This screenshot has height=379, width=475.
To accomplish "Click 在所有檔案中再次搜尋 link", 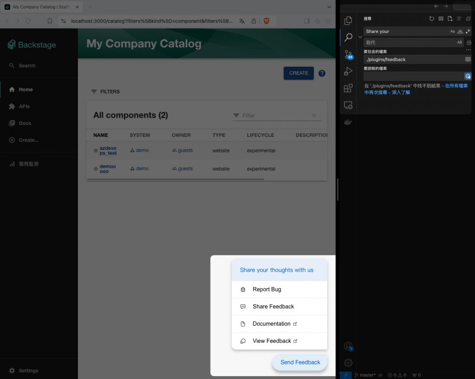I will pos(416,89).
